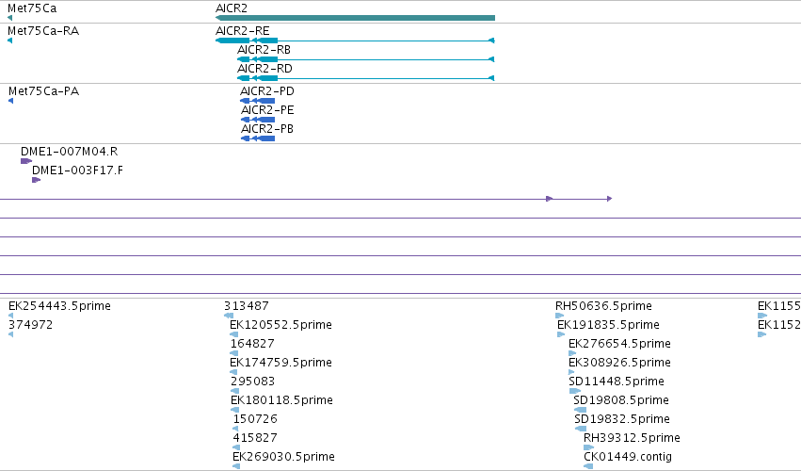Select the AlCR2-RD transcript label
The width and height of the screenshot is (801, 471).
tap(264, 69)
